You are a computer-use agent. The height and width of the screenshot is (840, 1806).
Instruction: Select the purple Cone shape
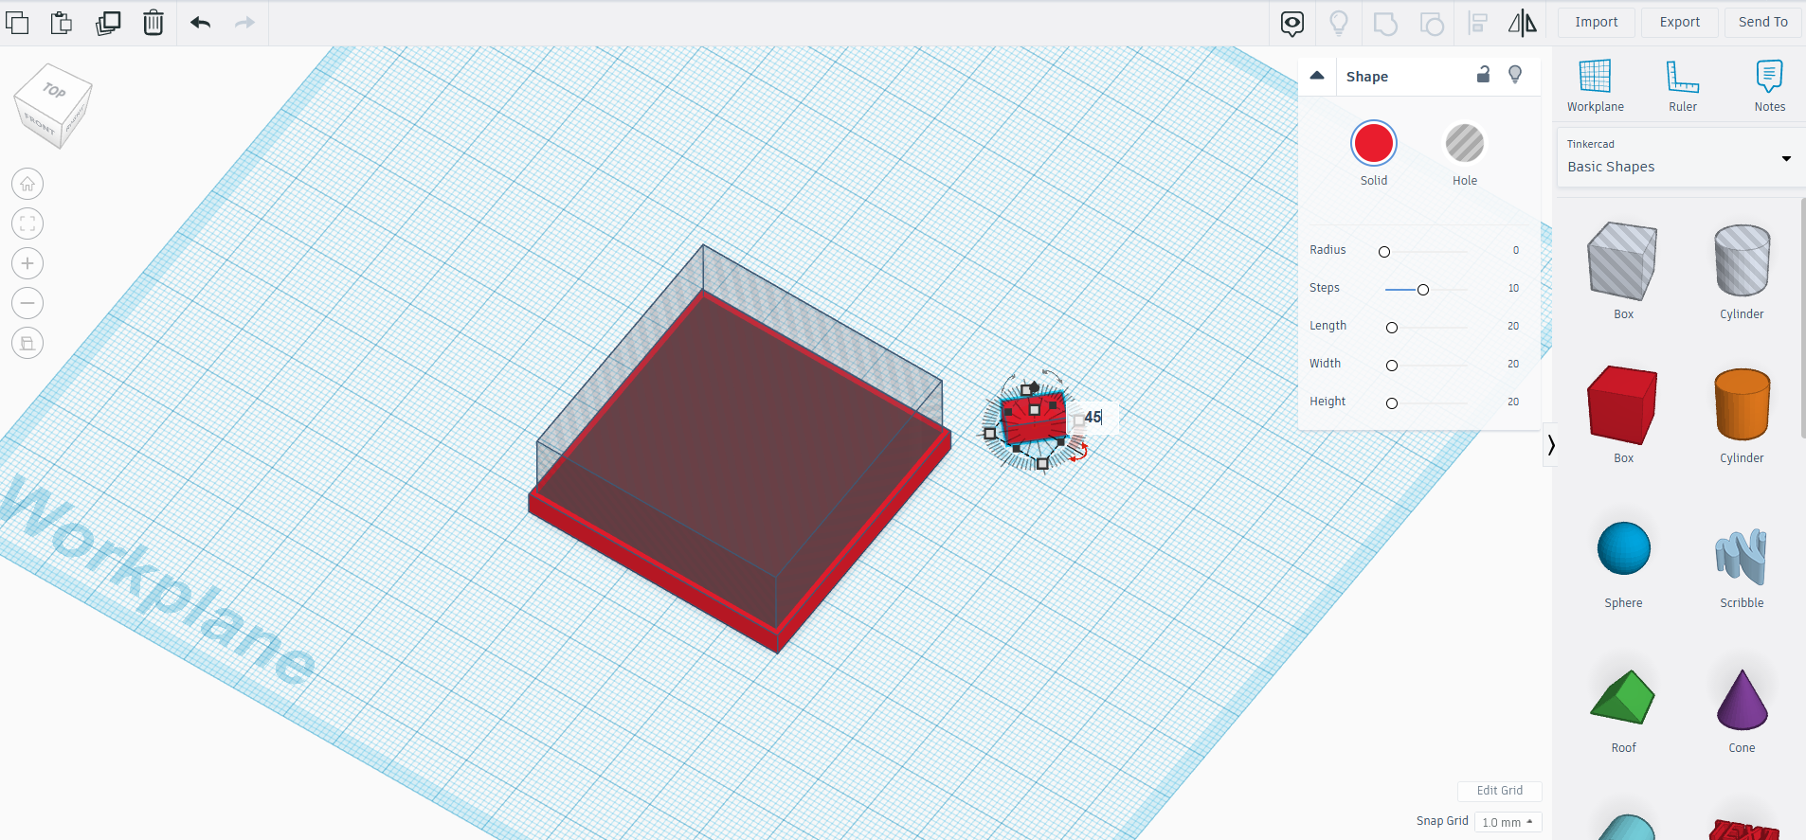[x=1742, y=700]
